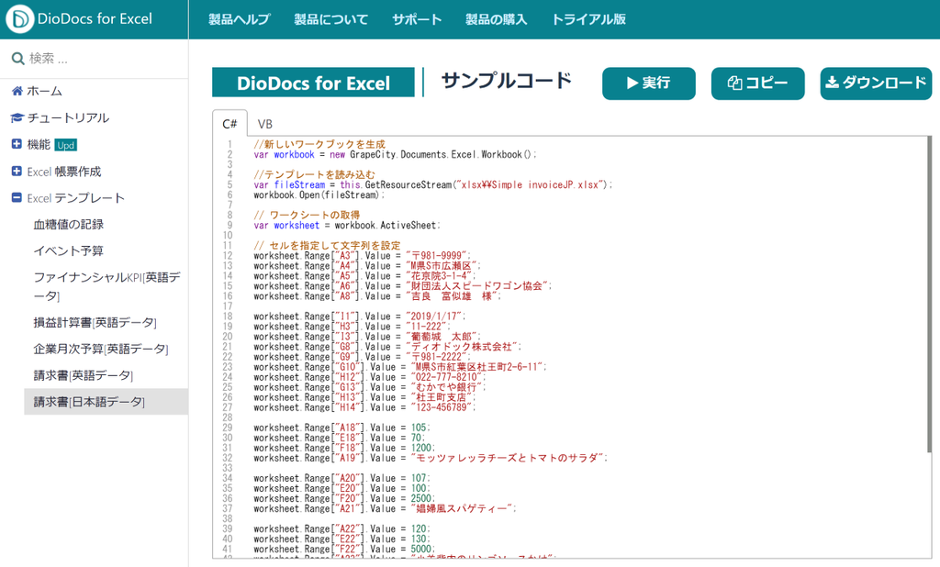940x567 pixels.
Task: Click the GetResourceStream code line
Action: (x=433, y=184)
